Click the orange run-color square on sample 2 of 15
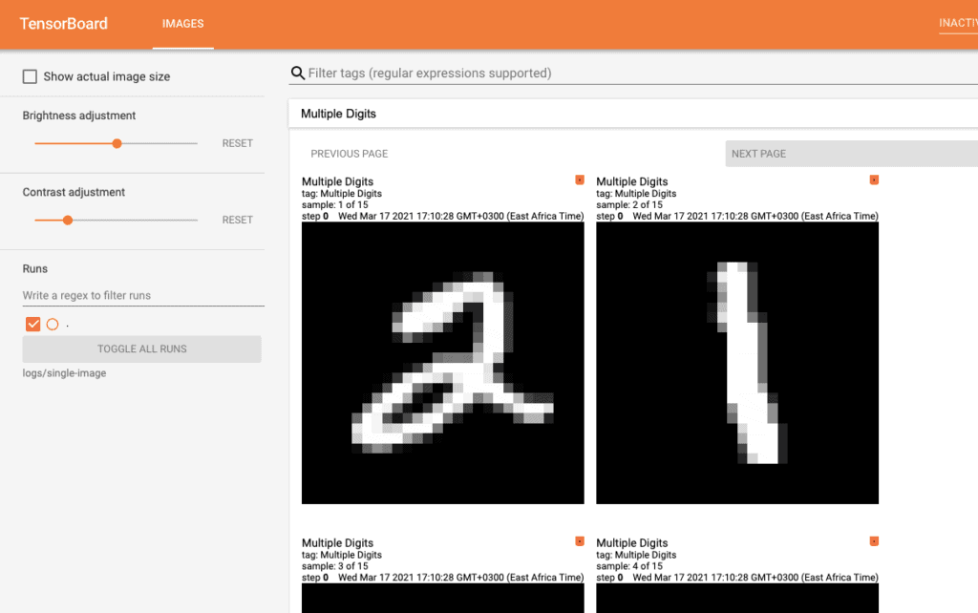The image size is (978, 613). tap(874, 180)
